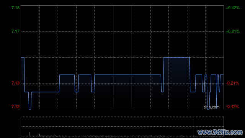This screenshot has height=138, width=245.
Task: Select the red 7.12 price label
Action: (15, 107)
